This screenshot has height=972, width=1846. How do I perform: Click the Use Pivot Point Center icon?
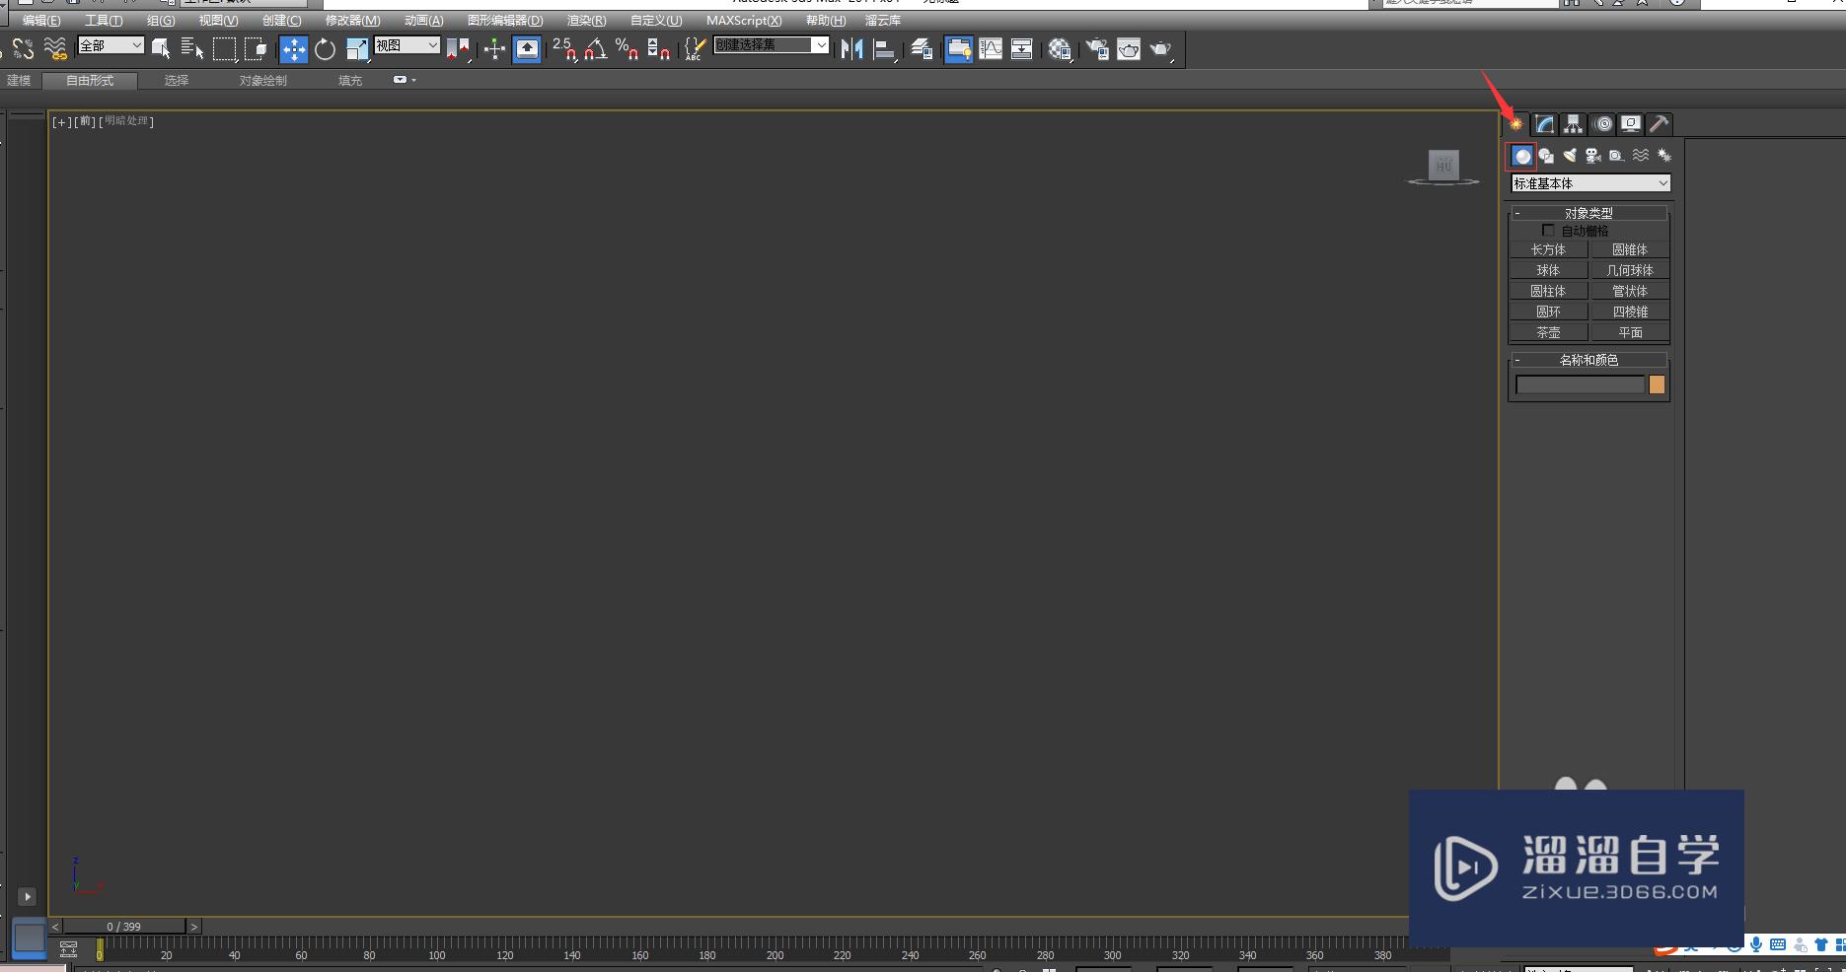458,48
